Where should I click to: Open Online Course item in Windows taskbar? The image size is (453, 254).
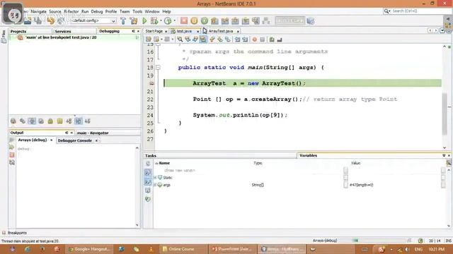tap(183, 249)
